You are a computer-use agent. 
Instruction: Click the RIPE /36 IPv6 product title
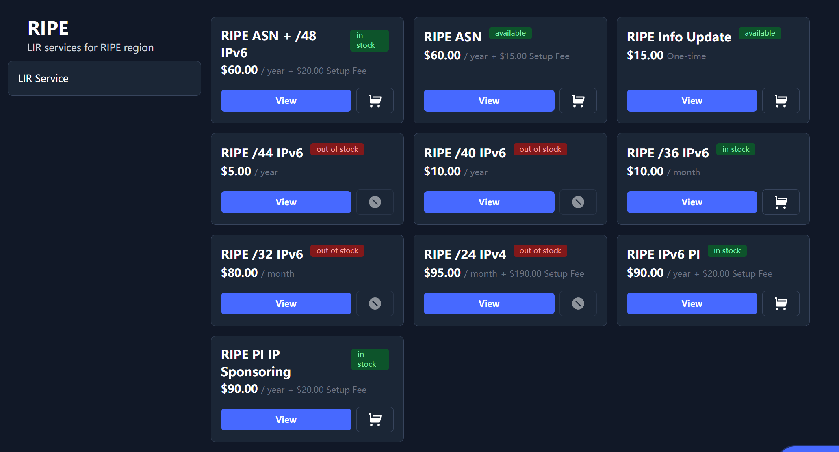pos(668,153)
